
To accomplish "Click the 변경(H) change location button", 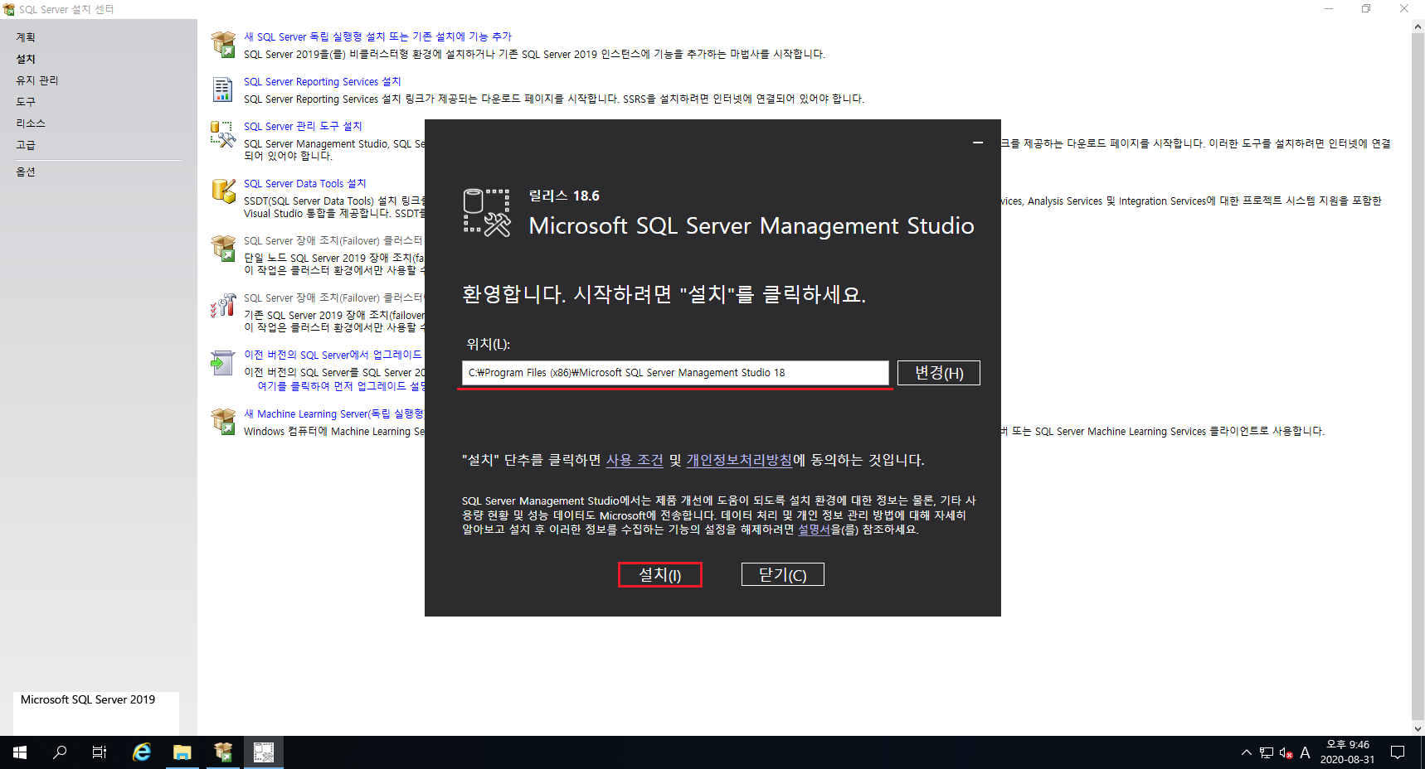I will pos(939,373).
